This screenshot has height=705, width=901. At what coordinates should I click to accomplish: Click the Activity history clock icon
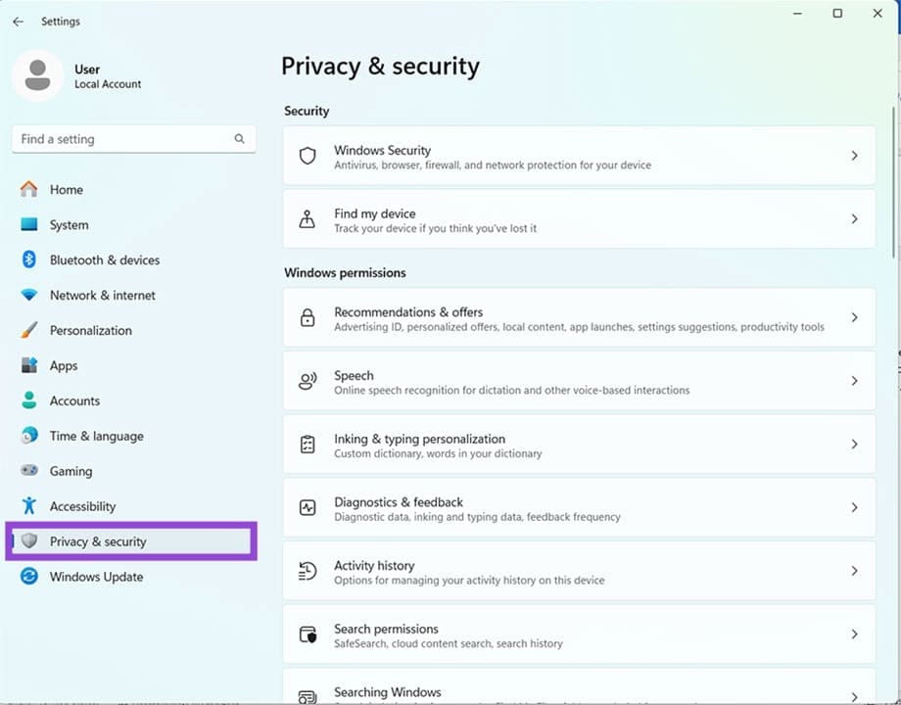[308, 572]
